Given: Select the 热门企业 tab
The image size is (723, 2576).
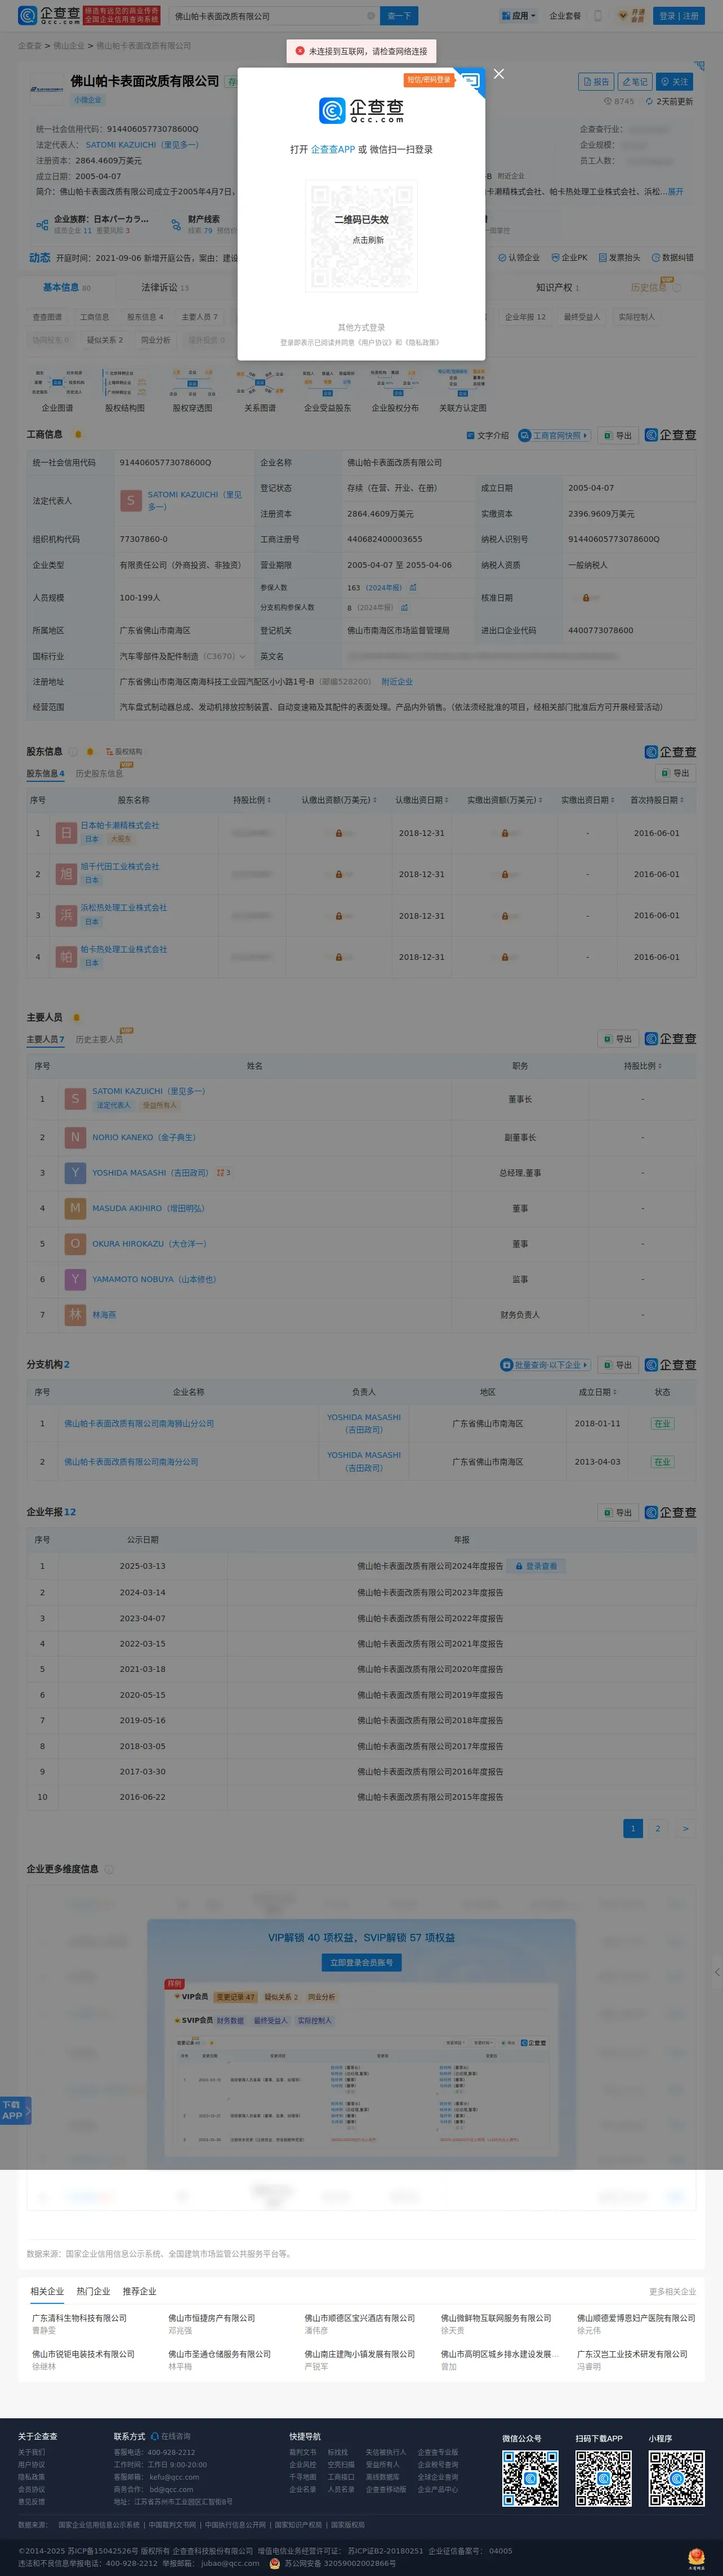Looking at the screenshot, I should click(x=93, y=2292).
